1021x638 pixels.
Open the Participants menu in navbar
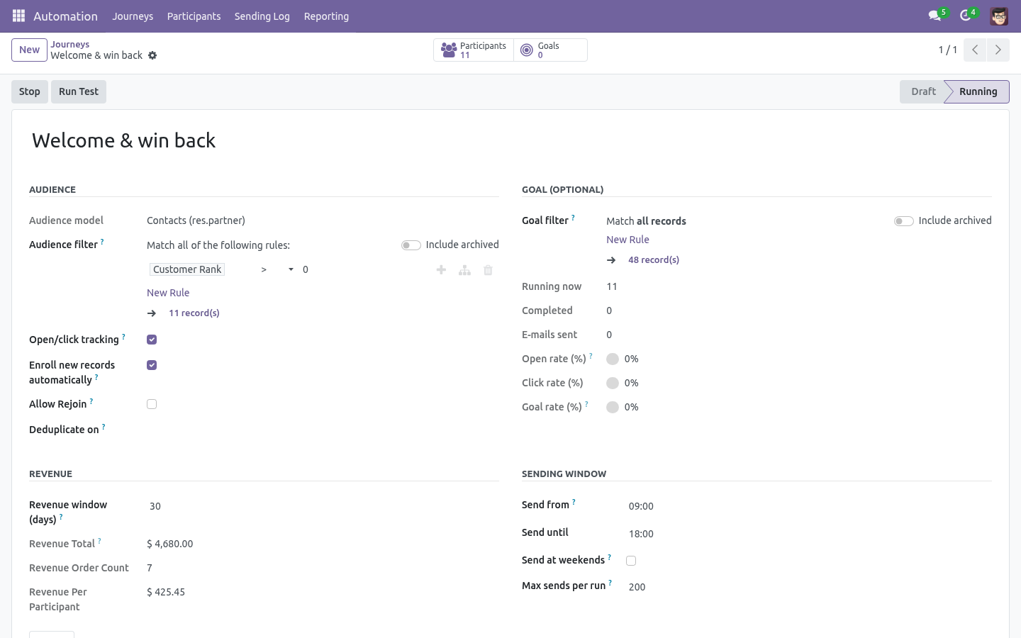coord(194,16)
